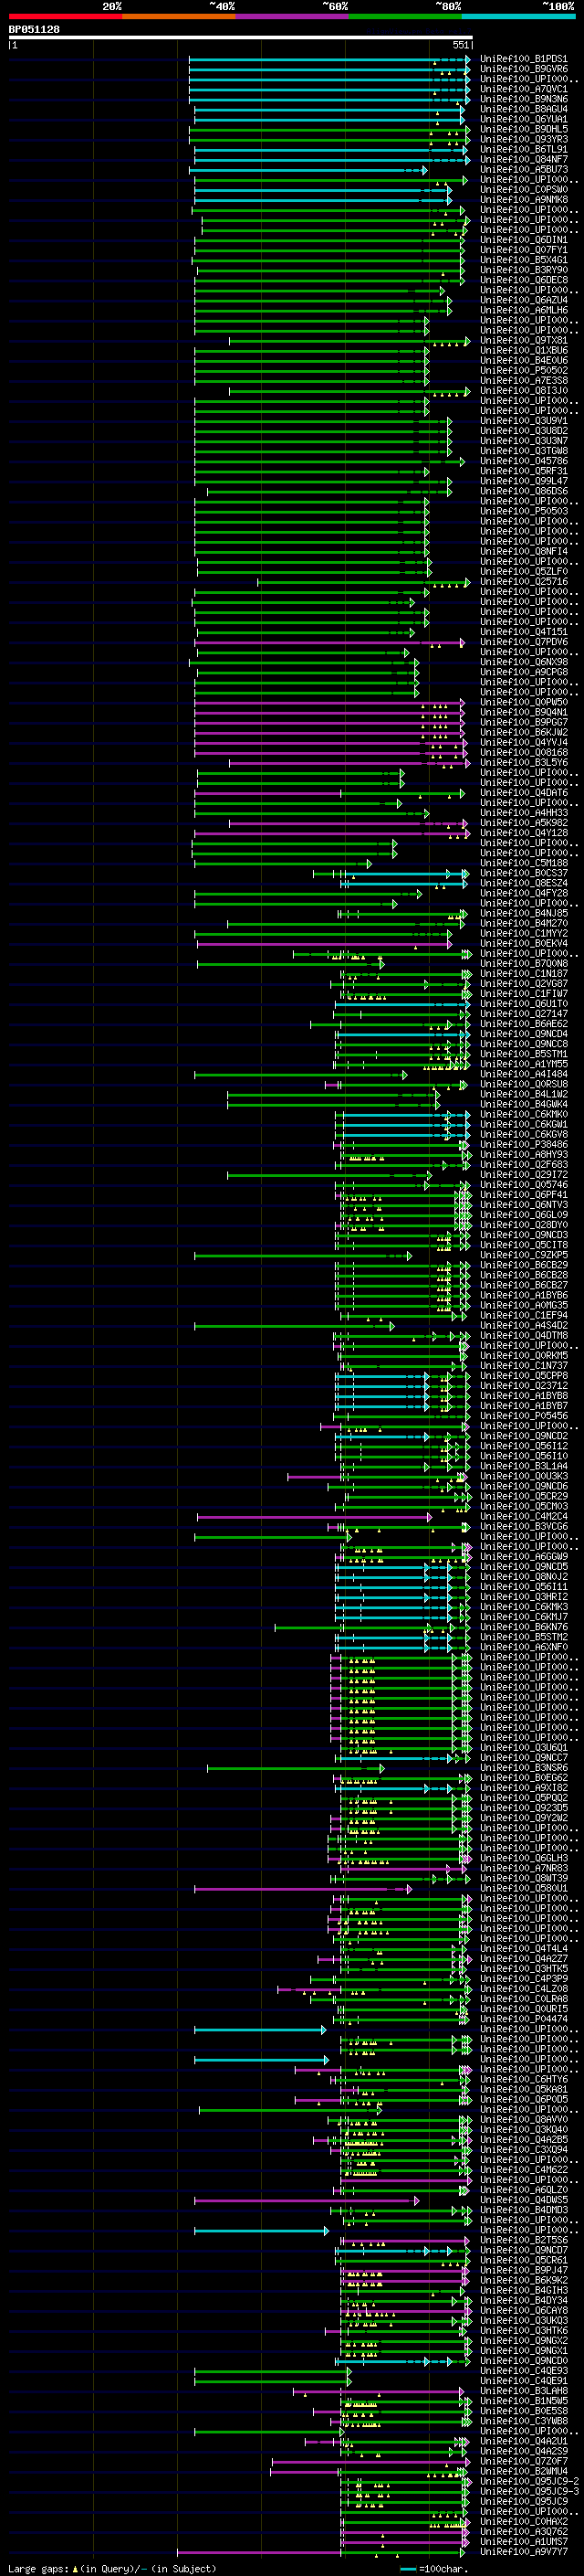Select label UniRef100_C6KMK0
The image size is (584, 2576).
point(524,1114)
